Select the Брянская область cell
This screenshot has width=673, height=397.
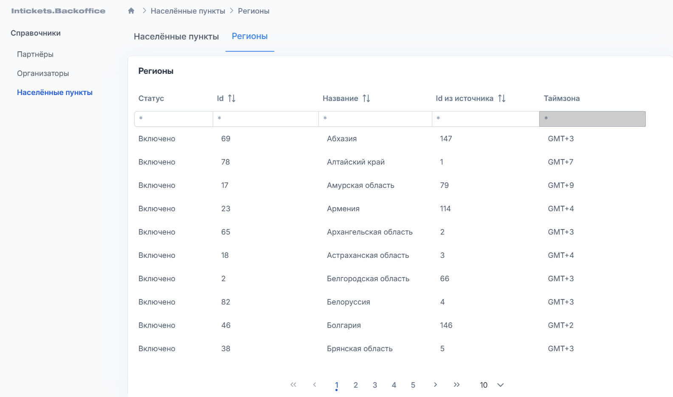(360, 349)
